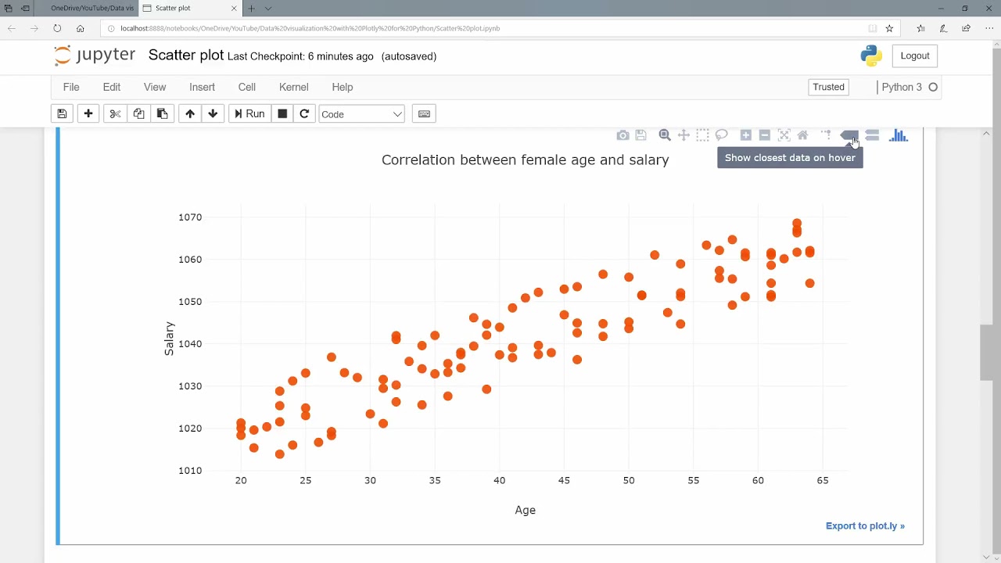
Task: Click the Last Checkpoint text
Action: 300,56
